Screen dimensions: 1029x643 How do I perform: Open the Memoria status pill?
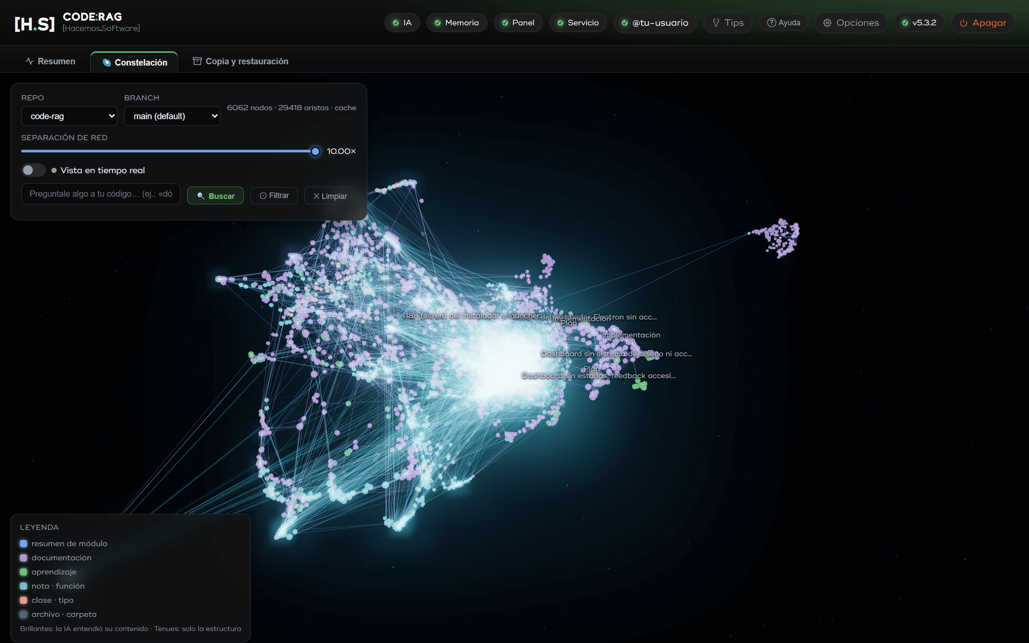(x=457, y=23)
